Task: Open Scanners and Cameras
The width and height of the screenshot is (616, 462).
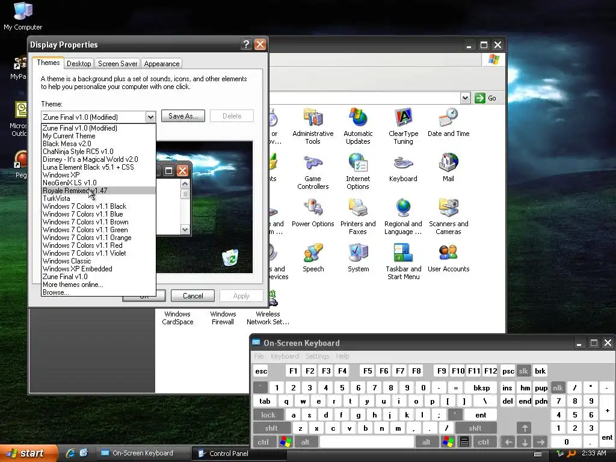Action: click(448, 217)
